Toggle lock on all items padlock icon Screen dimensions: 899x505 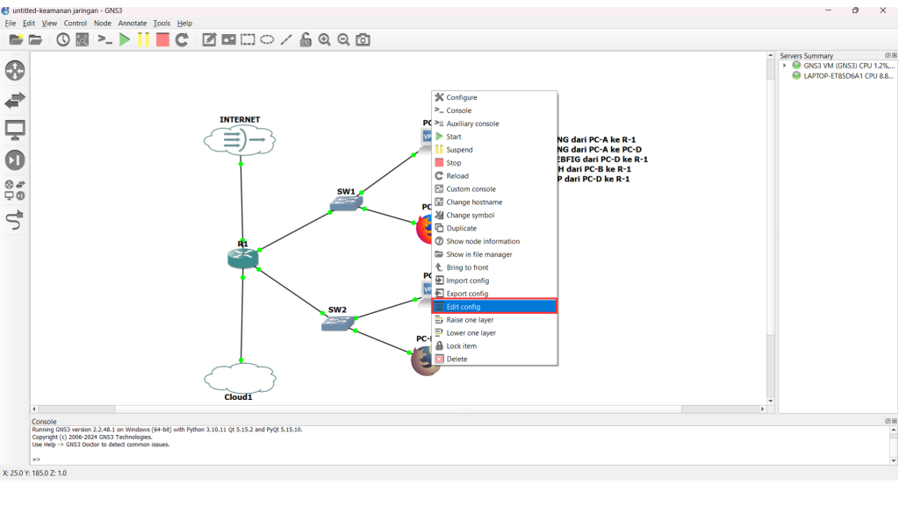coord(306,39)
